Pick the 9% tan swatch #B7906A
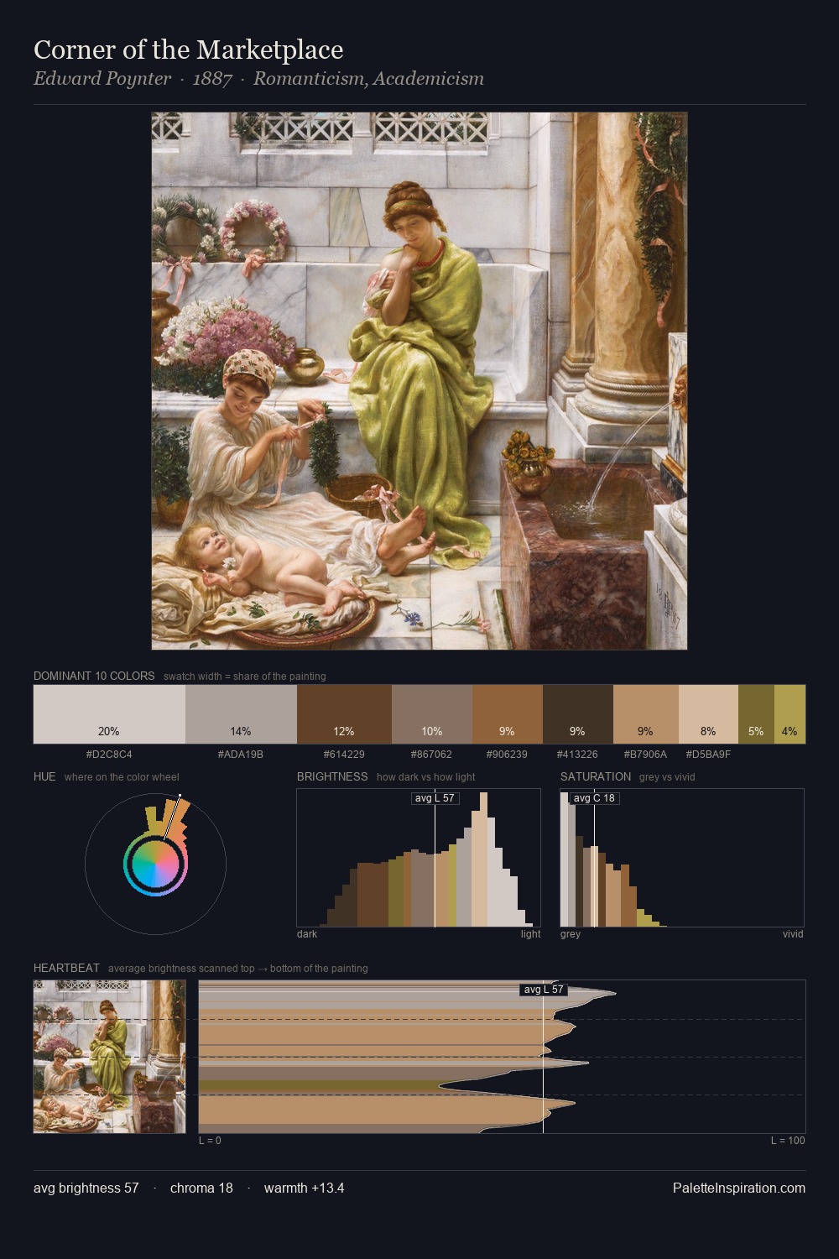839x1259 pixels. (x=646, y=714)
